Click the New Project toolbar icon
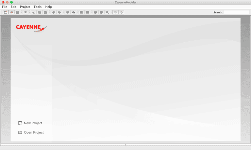This screenshot has height=150, width=251. pos(5,12)
